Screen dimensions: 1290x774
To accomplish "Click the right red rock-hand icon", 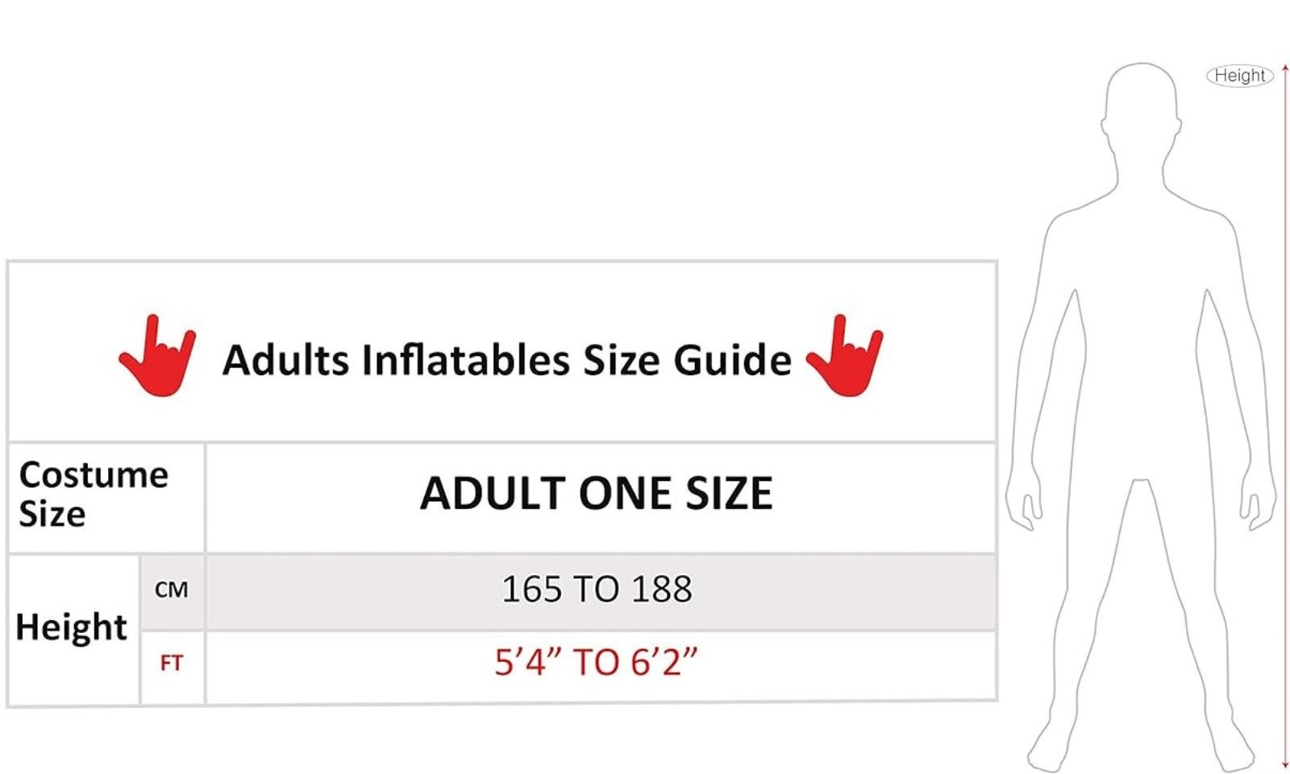I will [x=844, y=355].
